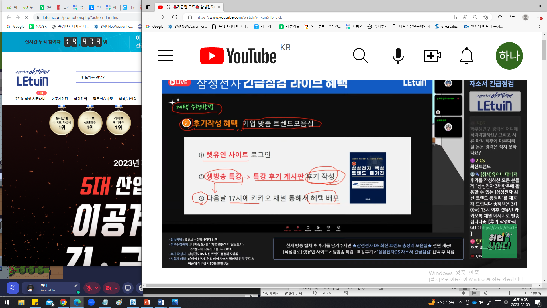This screenshot has width=547, height=308.
Task: Open Edge Favorites list
Action: click(500, 17)
